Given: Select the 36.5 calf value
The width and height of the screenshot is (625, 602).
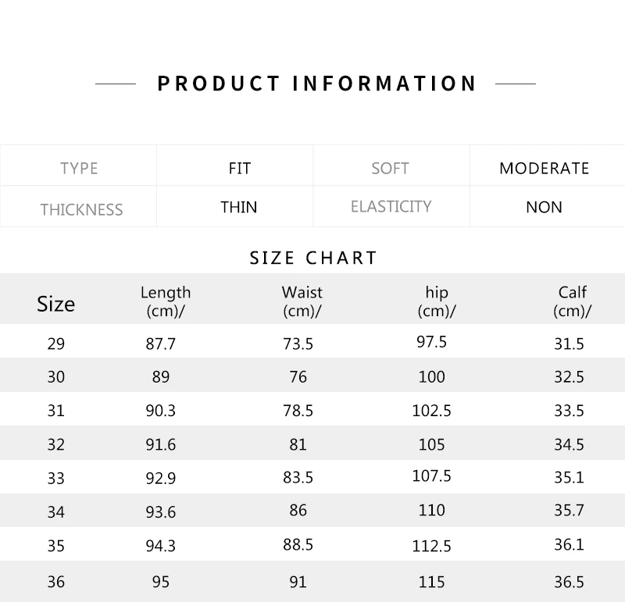Looking at the screenshot, I should [x=569, y=582].
